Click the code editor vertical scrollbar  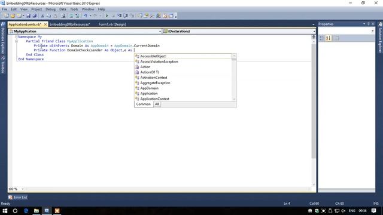314,101
